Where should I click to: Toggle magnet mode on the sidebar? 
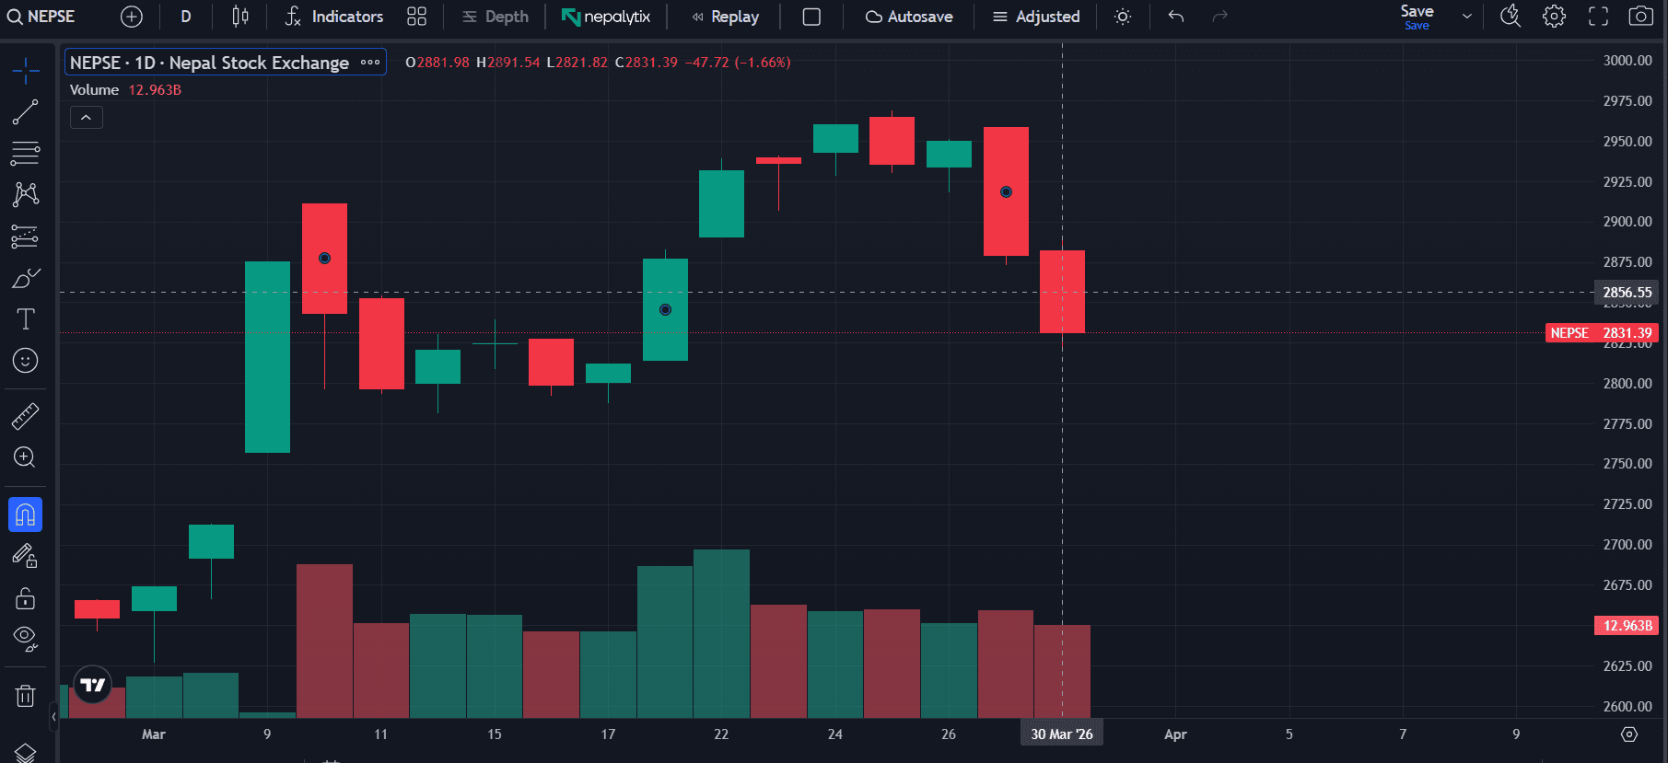click(x=25, y=514)
